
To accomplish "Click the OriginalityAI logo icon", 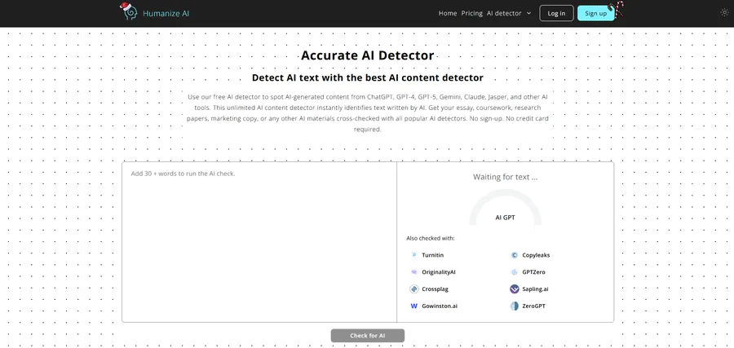I will click(x=413, y=272).
